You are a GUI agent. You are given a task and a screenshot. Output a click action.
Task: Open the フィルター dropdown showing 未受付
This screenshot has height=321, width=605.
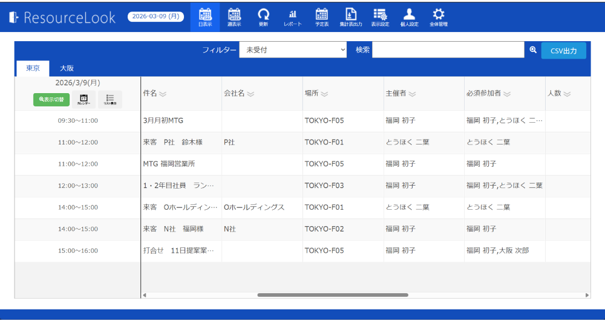(293, 50)
